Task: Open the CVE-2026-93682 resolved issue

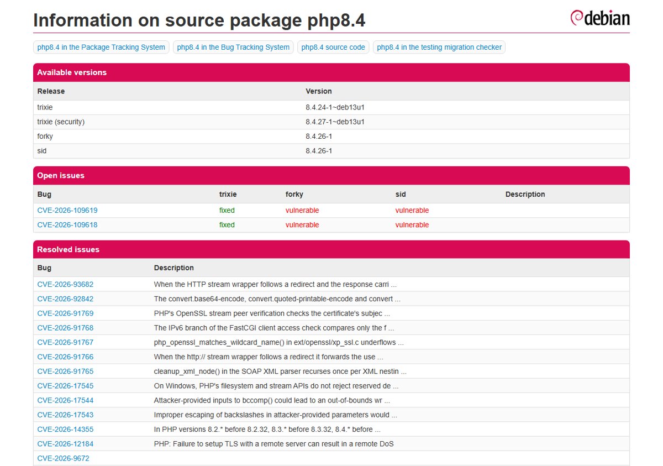Action: click(65, 284)
